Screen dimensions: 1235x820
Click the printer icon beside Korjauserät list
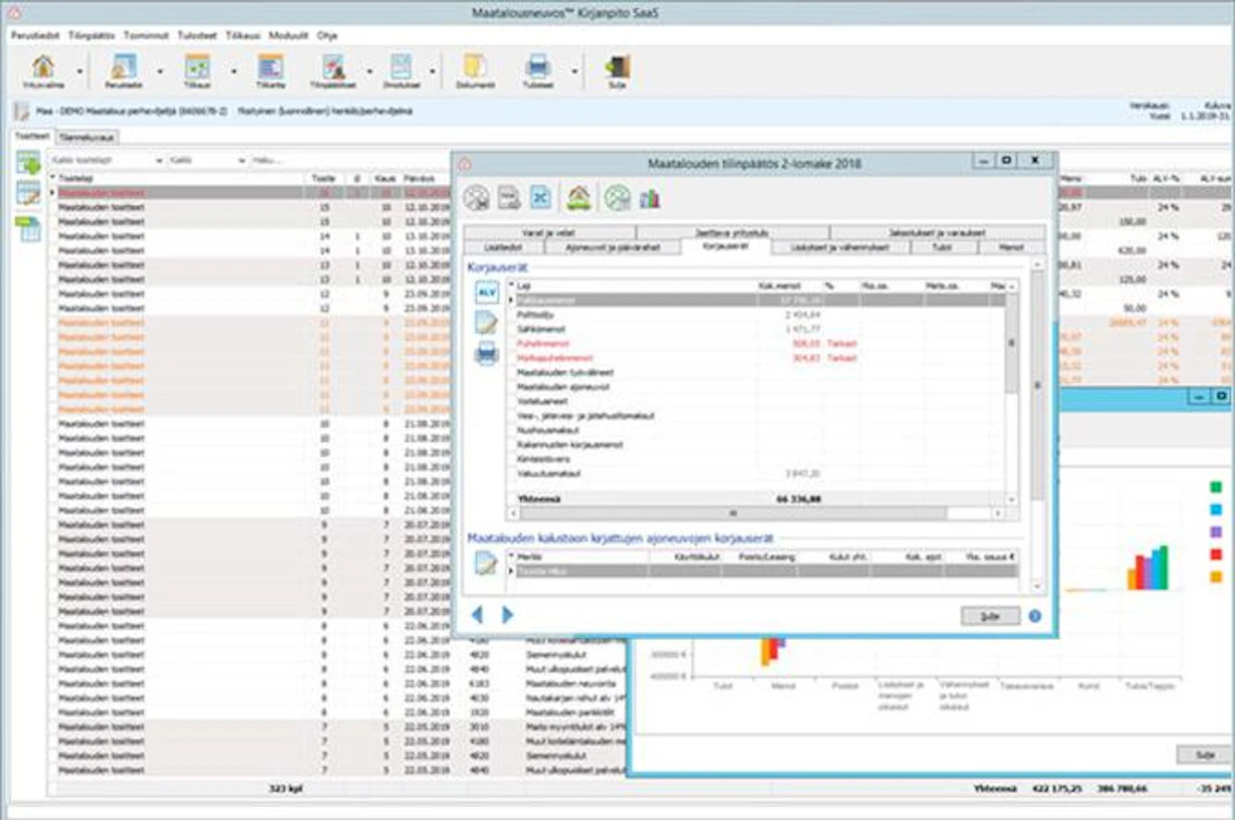click(x=486, y=353)
